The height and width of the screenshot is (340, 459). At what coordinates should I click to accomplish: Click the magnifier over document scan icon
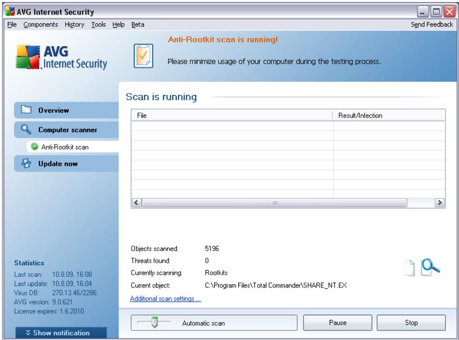pos(430,267)
